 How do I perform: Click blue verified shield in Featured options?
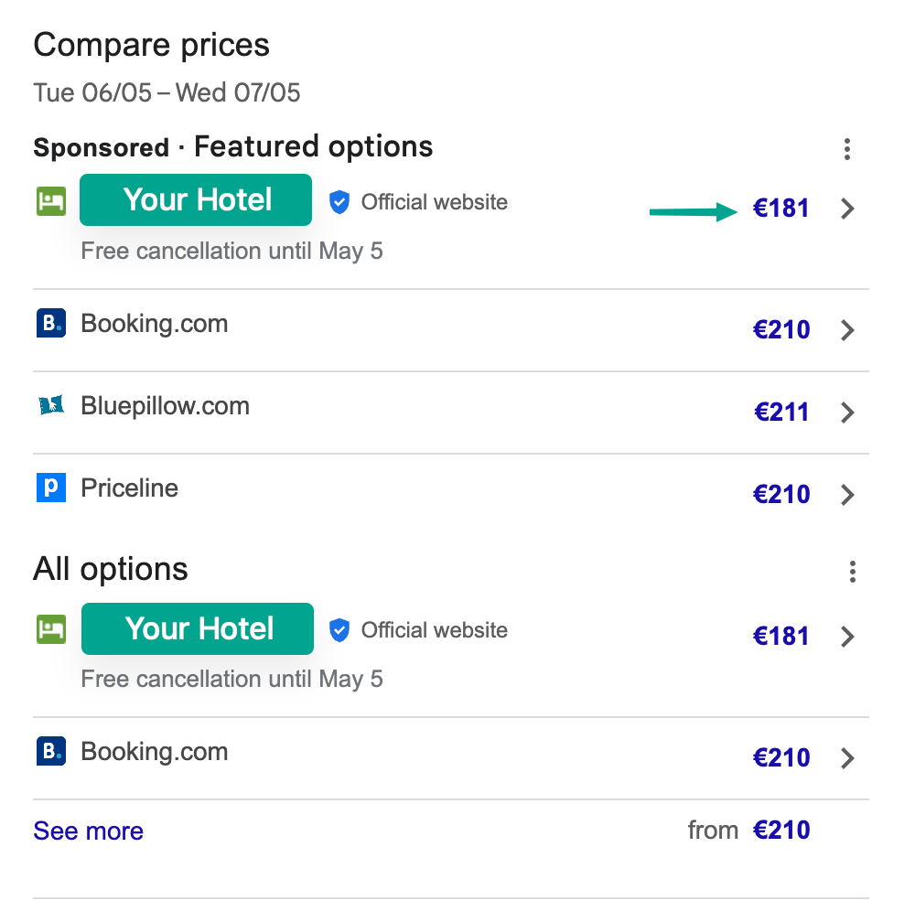pos(339,202)
